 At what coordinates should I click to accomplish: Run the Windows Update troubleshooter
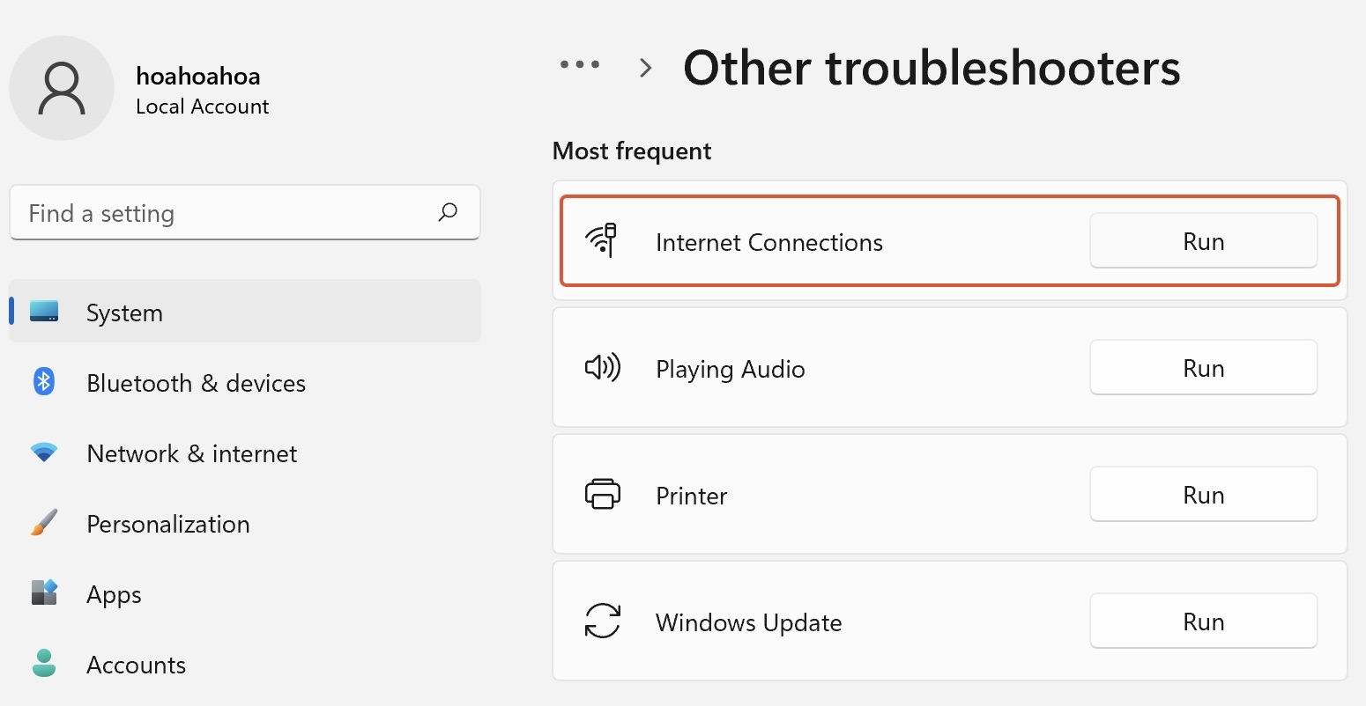tap(1203, 621)
